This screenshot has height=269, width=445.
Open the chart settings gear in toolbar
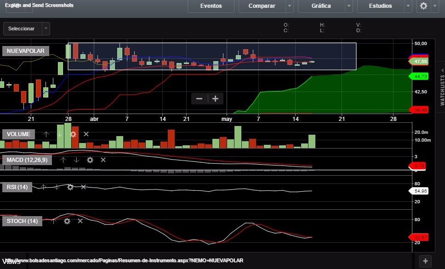pyautogui.click(x=423, y=6)
